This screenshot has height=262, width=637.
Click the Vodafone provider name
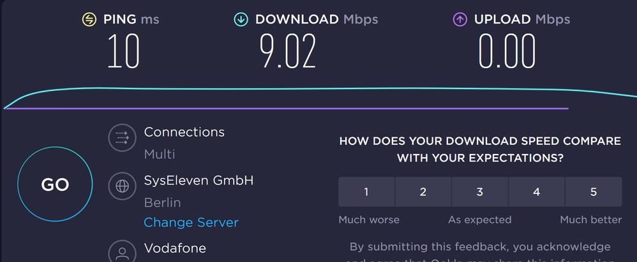tap(175, 248)
